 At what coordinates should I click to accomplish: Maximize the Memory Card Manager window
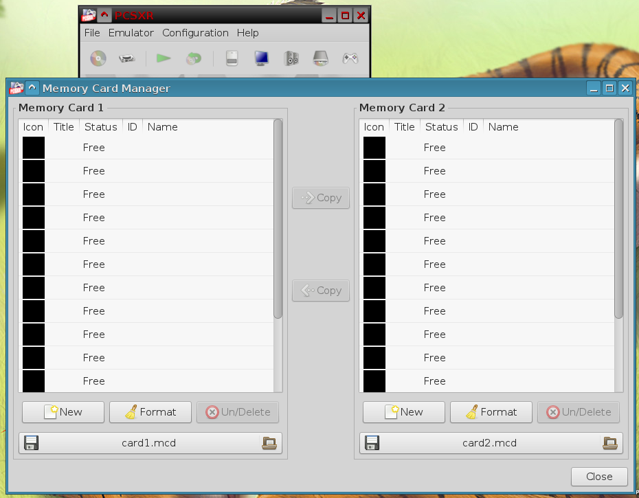coord(609,88)
